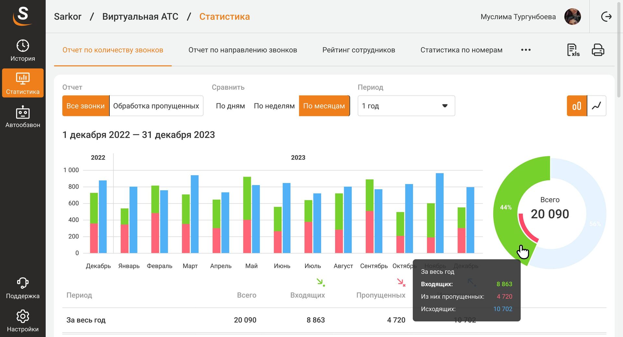Image resolution: width=623 pixels, height=337 pixels.
Task: Click user name Муслима Тургунбоева
Action: 518,17
